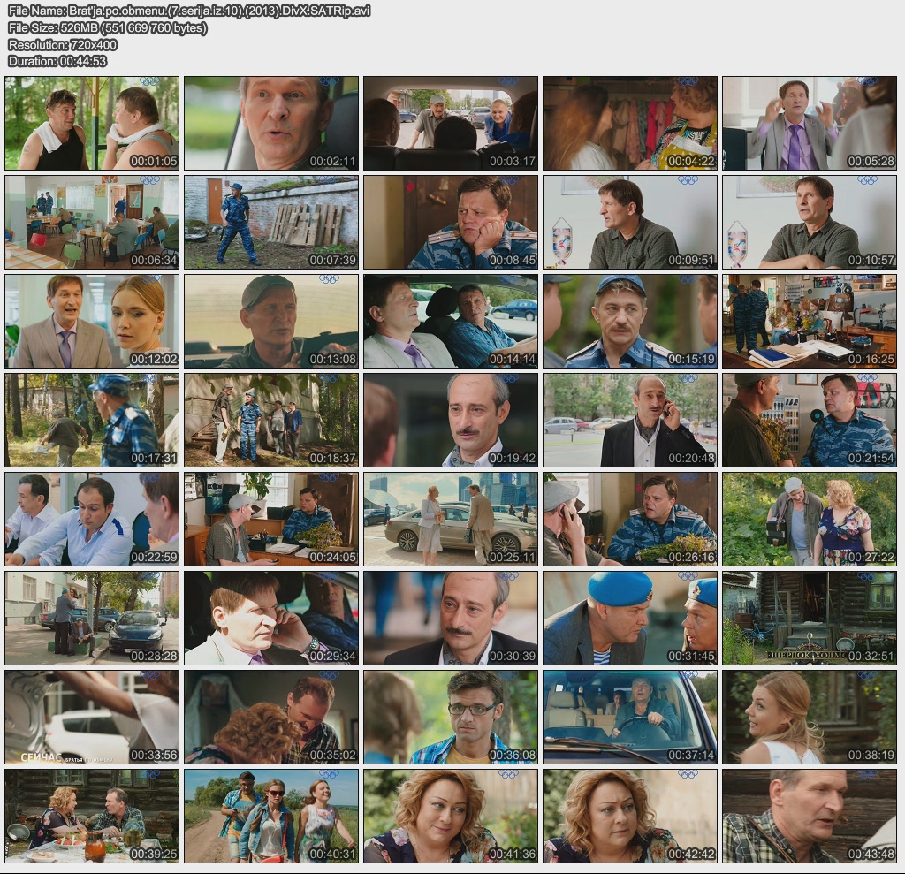The height and width of the screenshot is (874, 905).
Task: Open the last thumbnail at 00:43:48
Action: [810, 816]
